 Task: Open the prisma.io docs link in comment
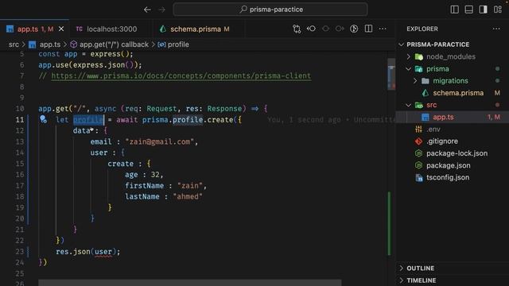181,76
